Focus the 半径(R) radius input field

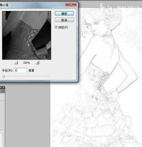[20, 70]
